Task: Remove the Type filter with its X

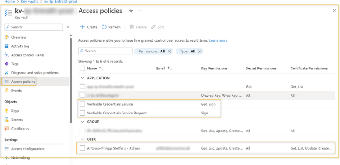Action: point(200,51)
